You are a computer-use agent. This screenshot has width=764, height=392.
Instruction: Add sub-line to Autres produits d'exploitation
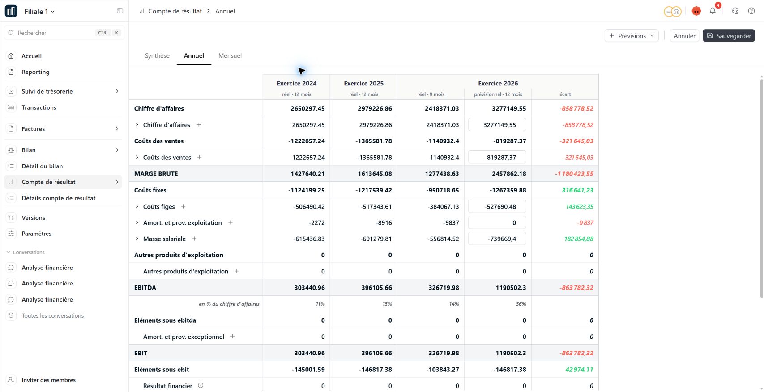pyautogui.click(x=237, y=271)
